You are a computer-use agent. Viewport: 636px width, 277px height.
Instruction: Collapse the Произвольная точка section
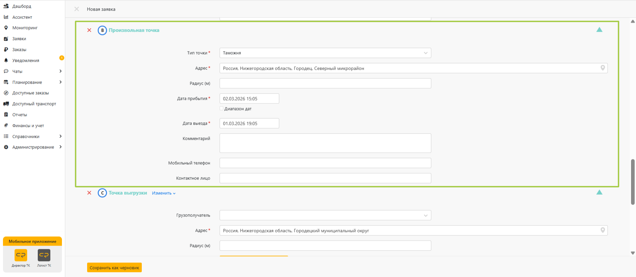click(x=599, y=30)
